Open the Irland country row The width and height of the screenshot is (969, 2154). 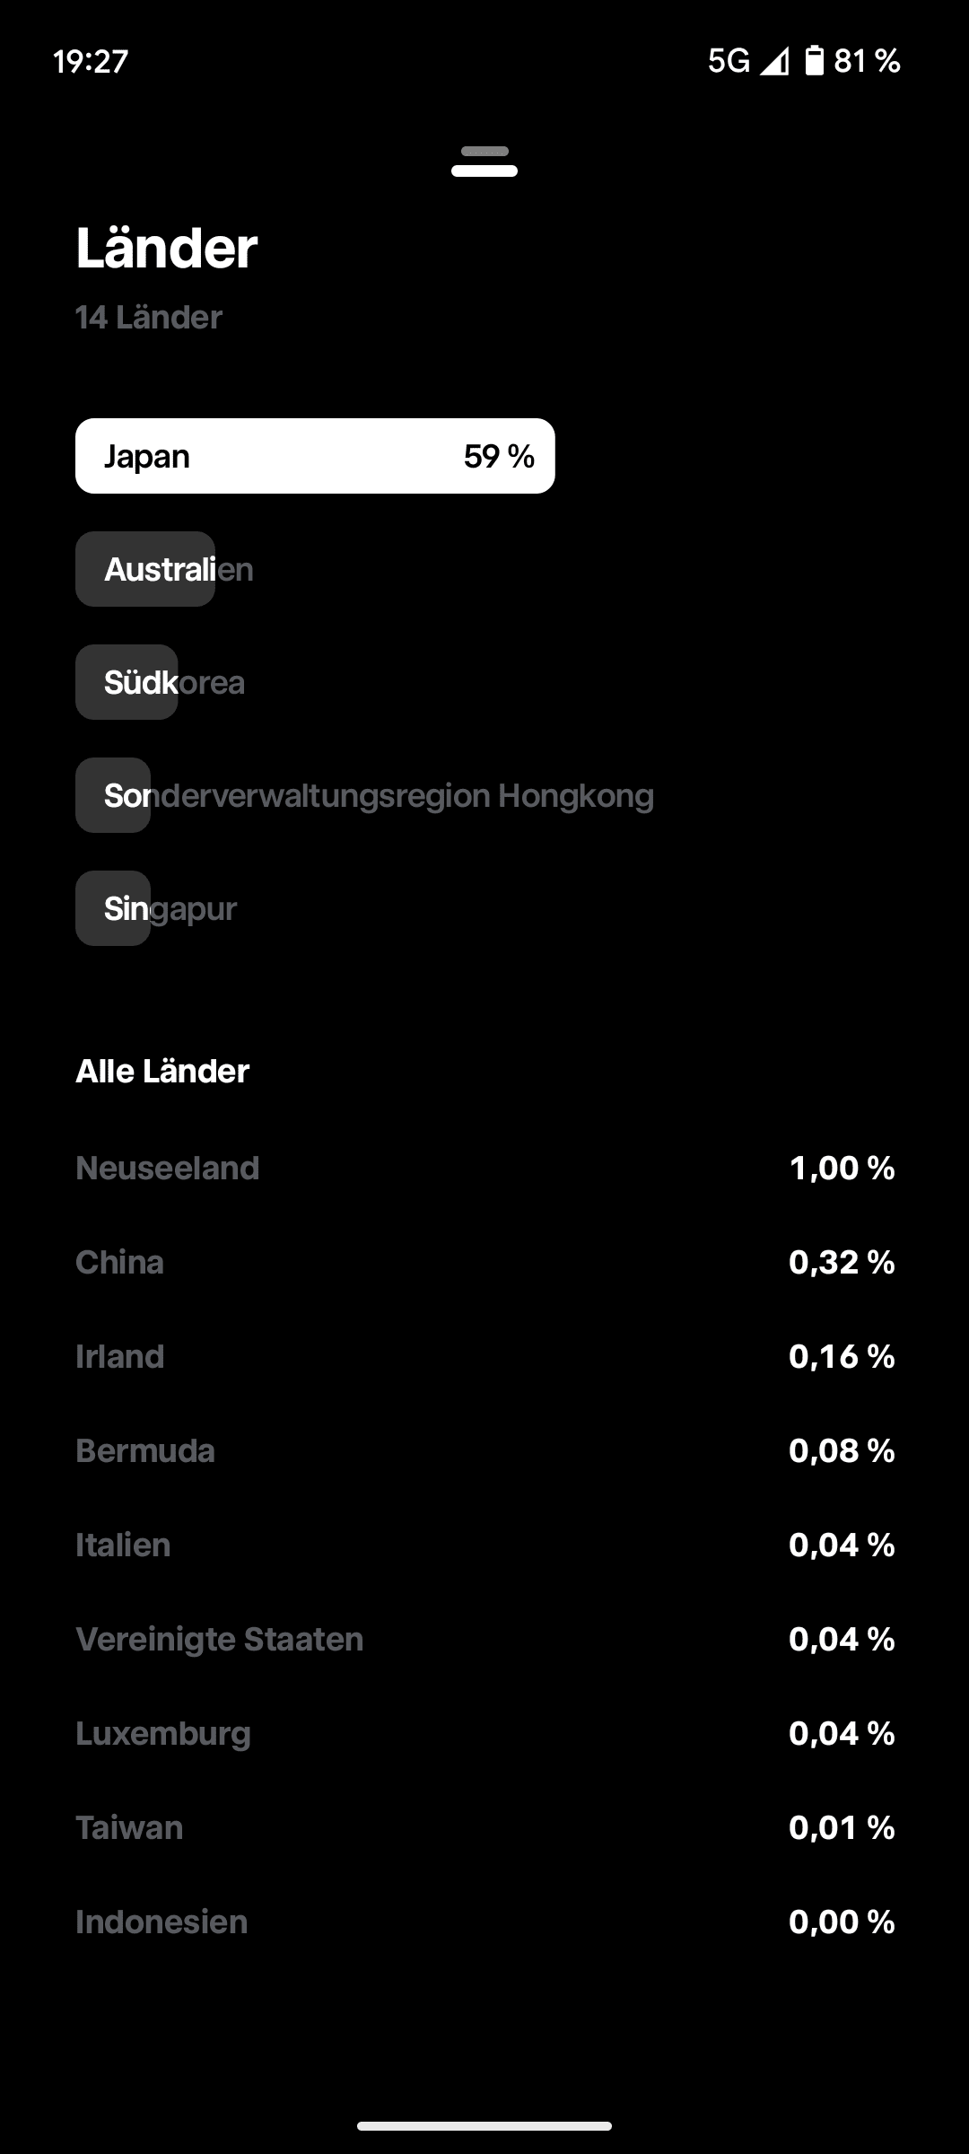coord(484,1356)
